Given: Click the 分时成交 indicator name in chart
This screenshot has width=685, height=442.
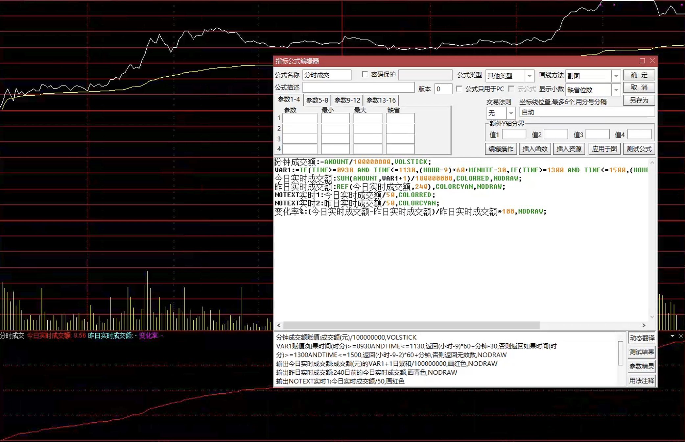Looking at the screenshot, I should click(12, 336).
